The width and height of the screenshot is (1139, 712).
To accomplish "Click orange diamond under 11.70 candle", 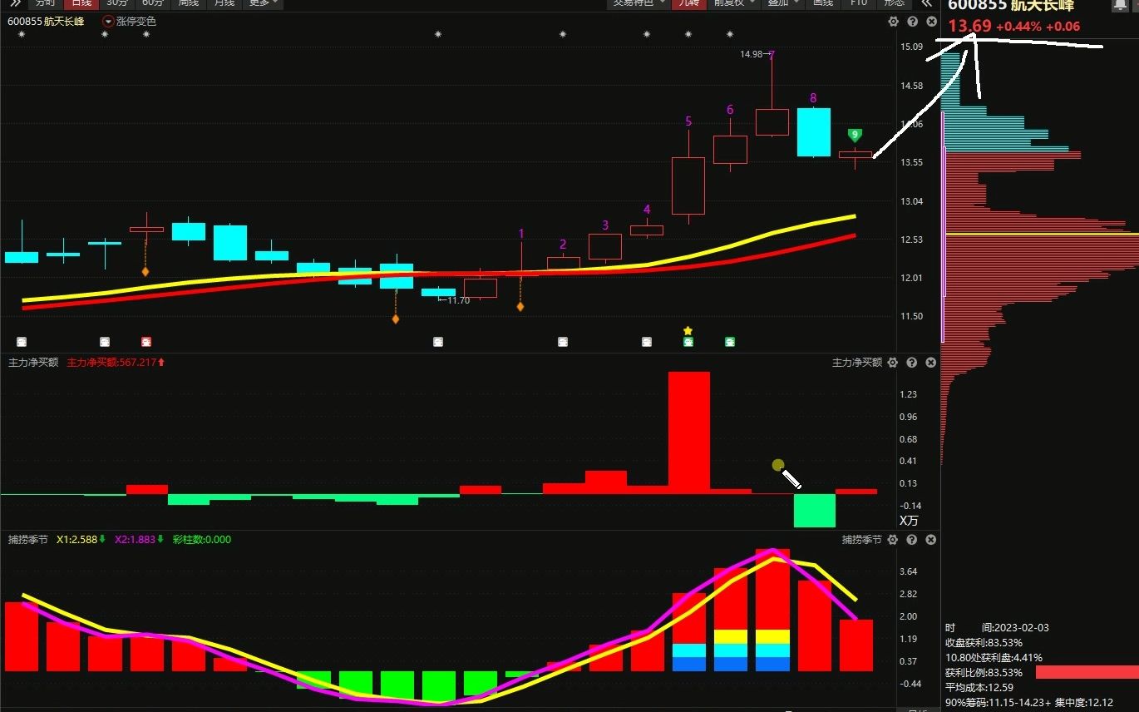I will pyautogui.click(x=396, y=319).
